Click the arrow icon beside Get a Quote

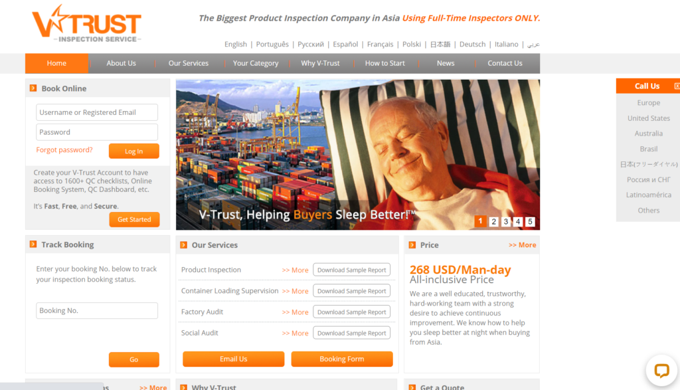[412, 387]
